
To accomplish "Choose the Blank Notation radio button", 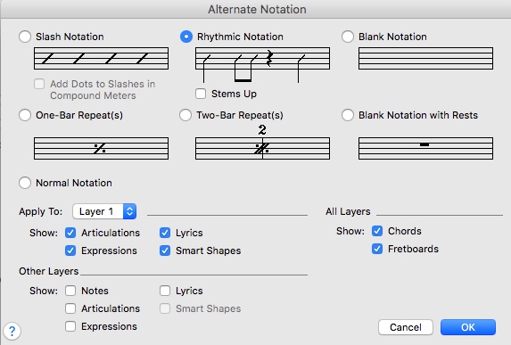I will click(348, 37).
